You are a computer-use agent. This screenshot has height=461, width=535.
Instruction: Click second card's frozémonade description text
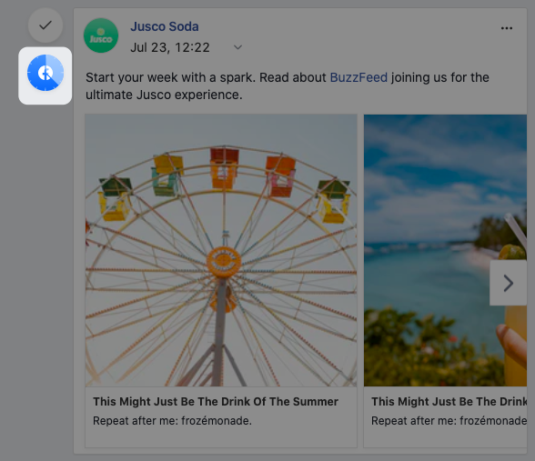tap(449, 421)
